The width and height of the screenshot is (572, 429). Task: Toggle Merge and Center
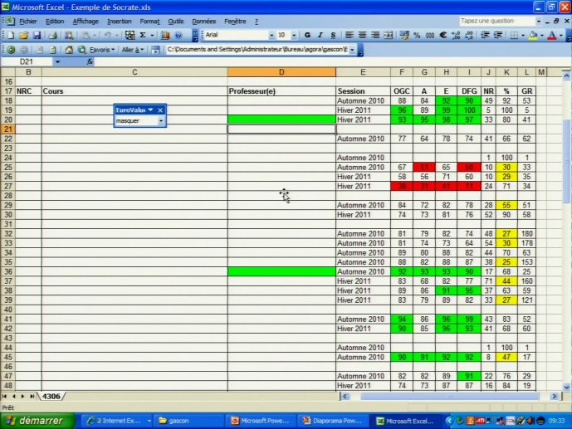point(389,36)
